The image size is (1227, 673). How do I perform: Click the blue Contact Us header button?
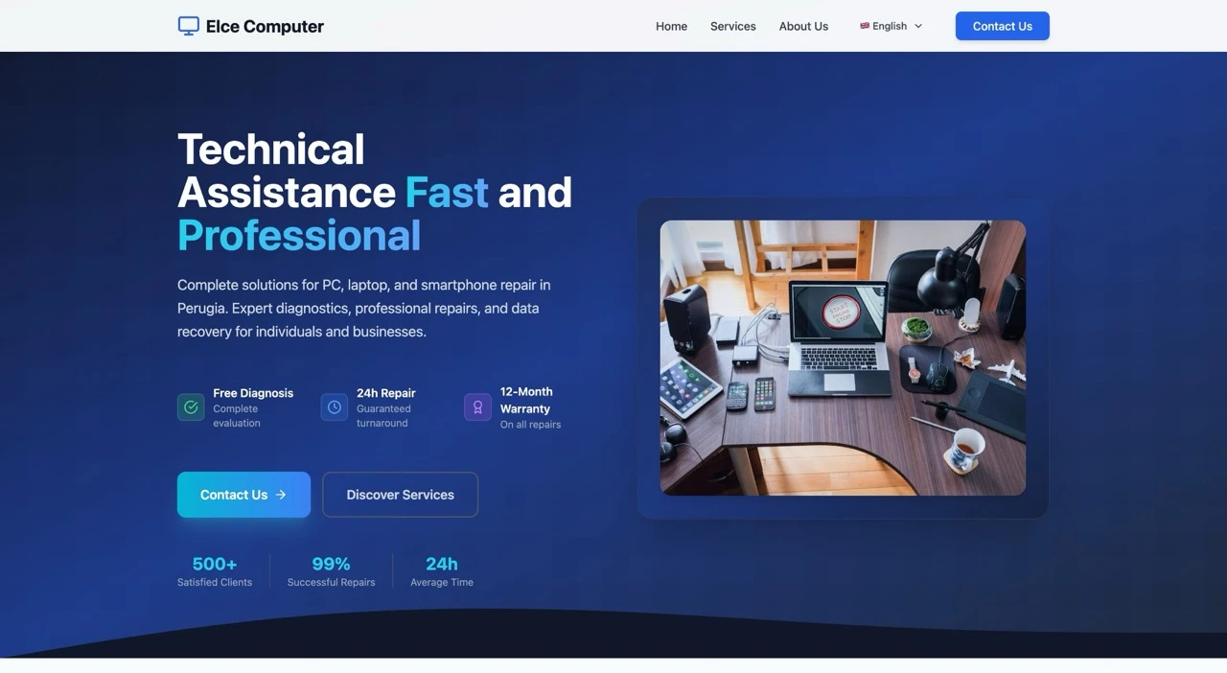1002,26
